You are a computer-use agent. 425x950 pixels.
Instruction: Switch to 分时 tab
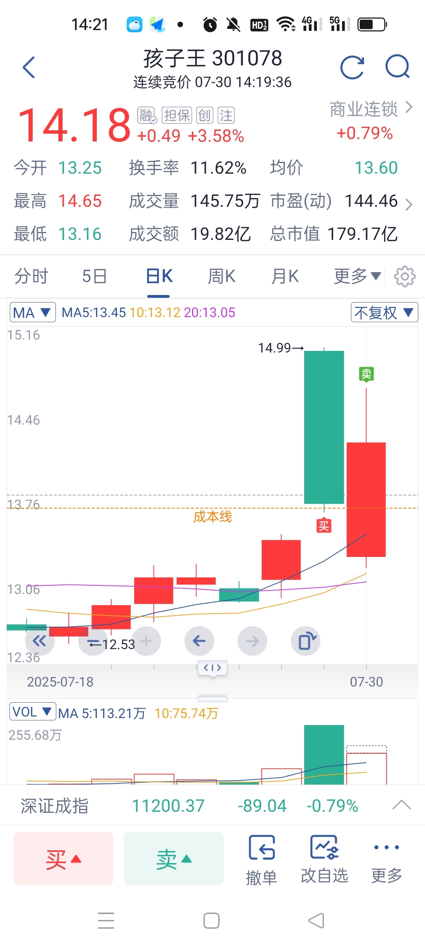[31, 276]
